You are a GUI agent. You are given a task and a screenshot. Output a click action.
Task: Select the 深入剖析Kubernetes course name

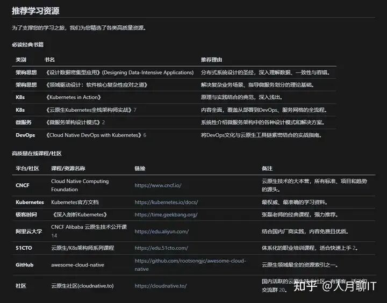80,215
